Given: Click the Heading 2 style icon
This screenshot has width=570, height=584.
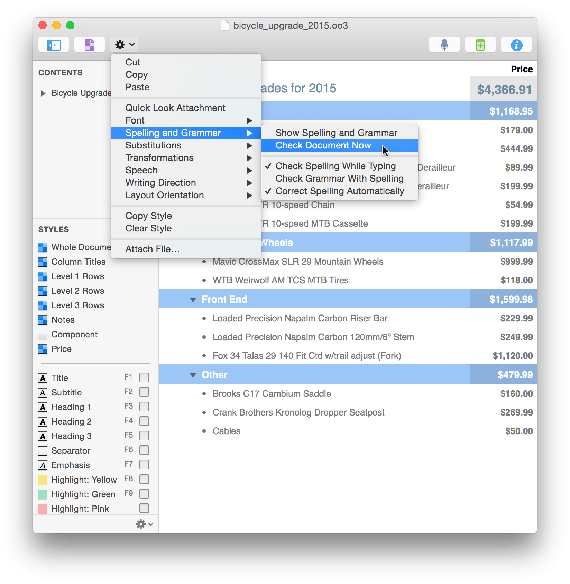Looking at the screenshot, I should click(x=43, y=422).
